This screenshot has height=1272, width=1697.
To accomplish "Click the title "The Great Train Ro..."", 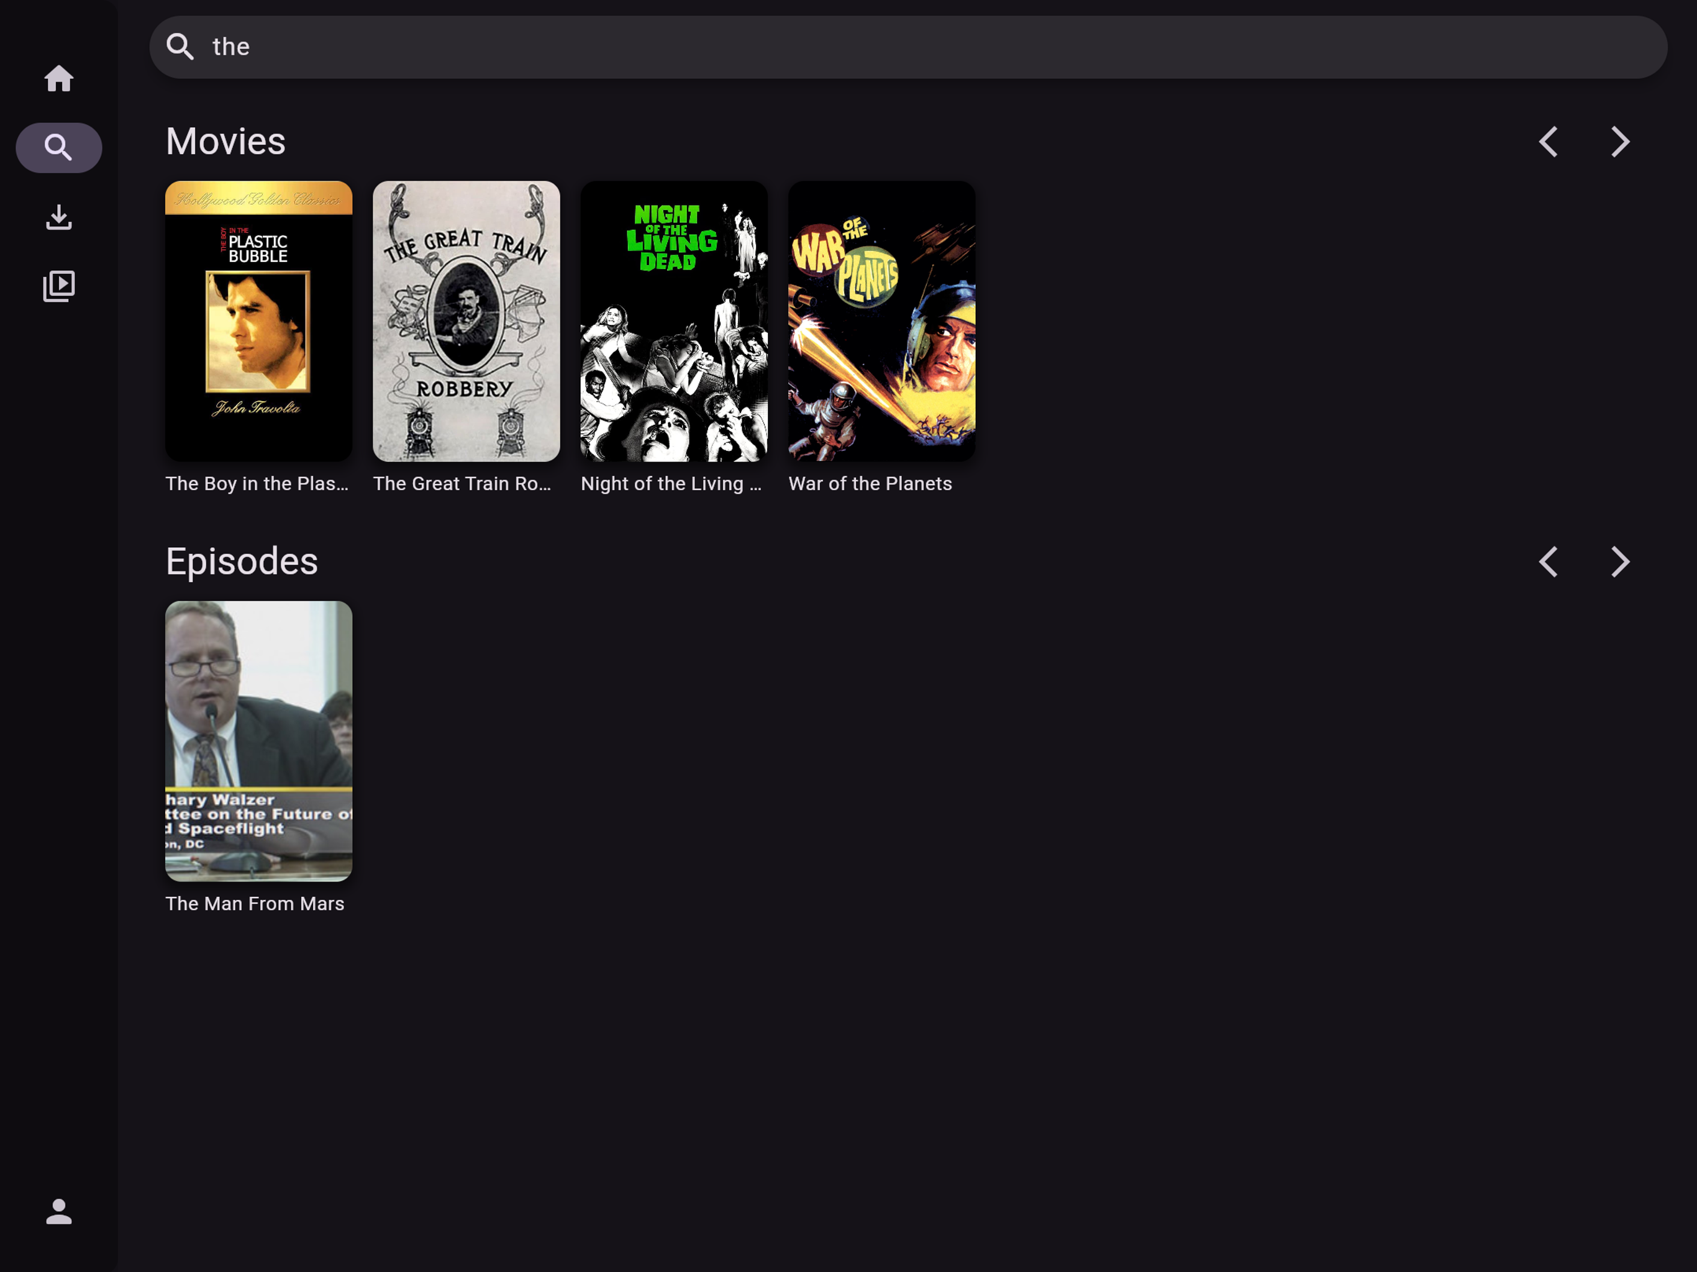I will [x=462, y=483].
